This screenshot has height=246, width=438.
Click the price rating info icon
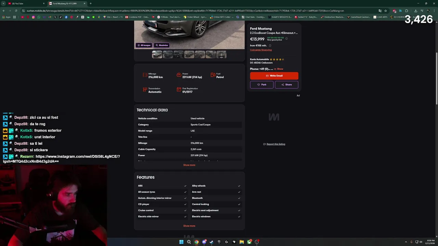pos(286,38)
